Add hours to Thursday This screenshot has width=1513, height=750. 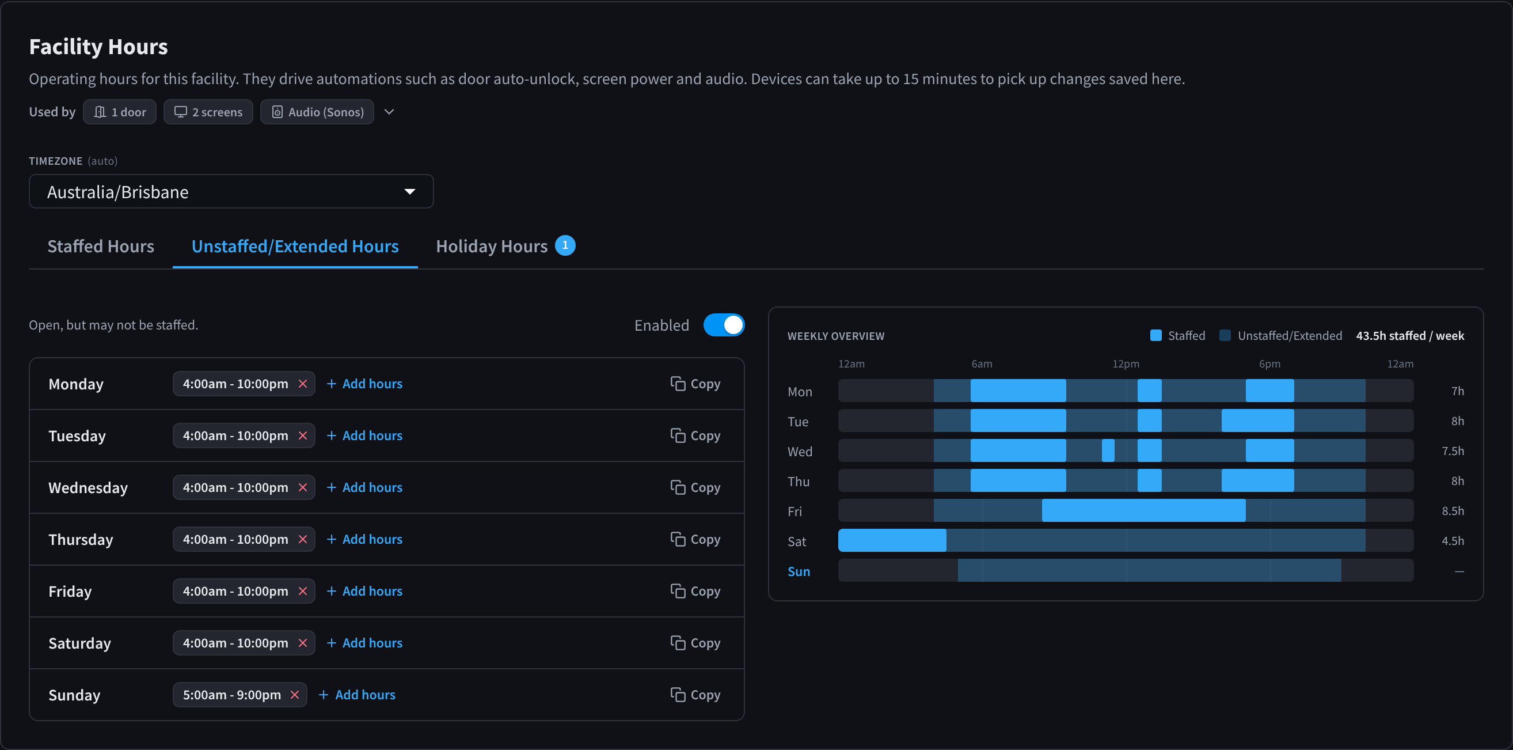pyautogui.click(x=364, y=539)
